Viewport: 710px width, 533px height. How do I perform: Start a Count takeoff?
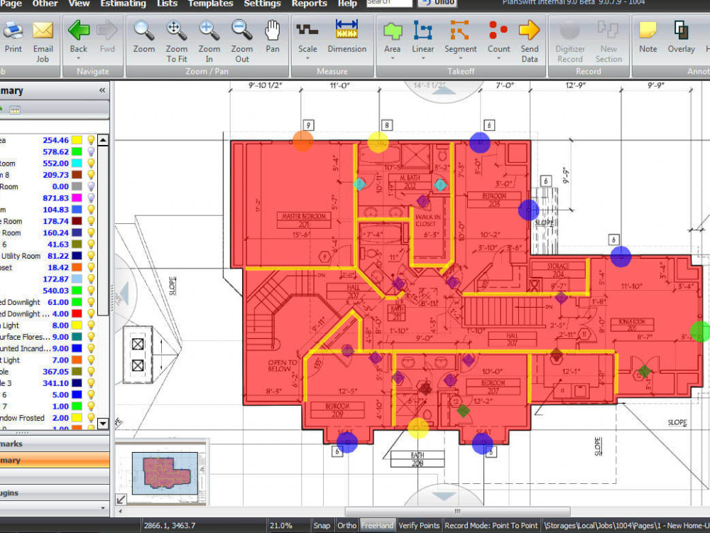tap(498, 31)
